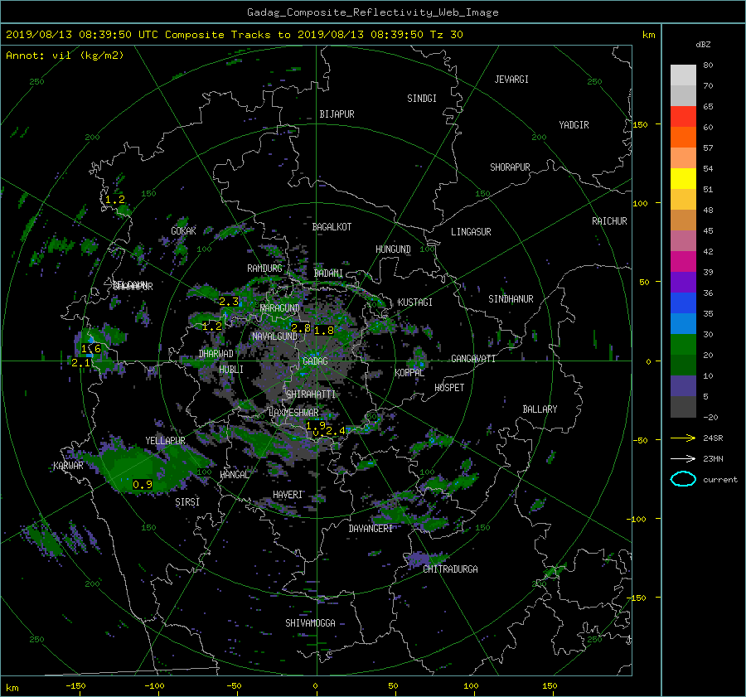746x697 pixels.
Task: Click the RAICHUR city label
Action: tap(609, 221)
